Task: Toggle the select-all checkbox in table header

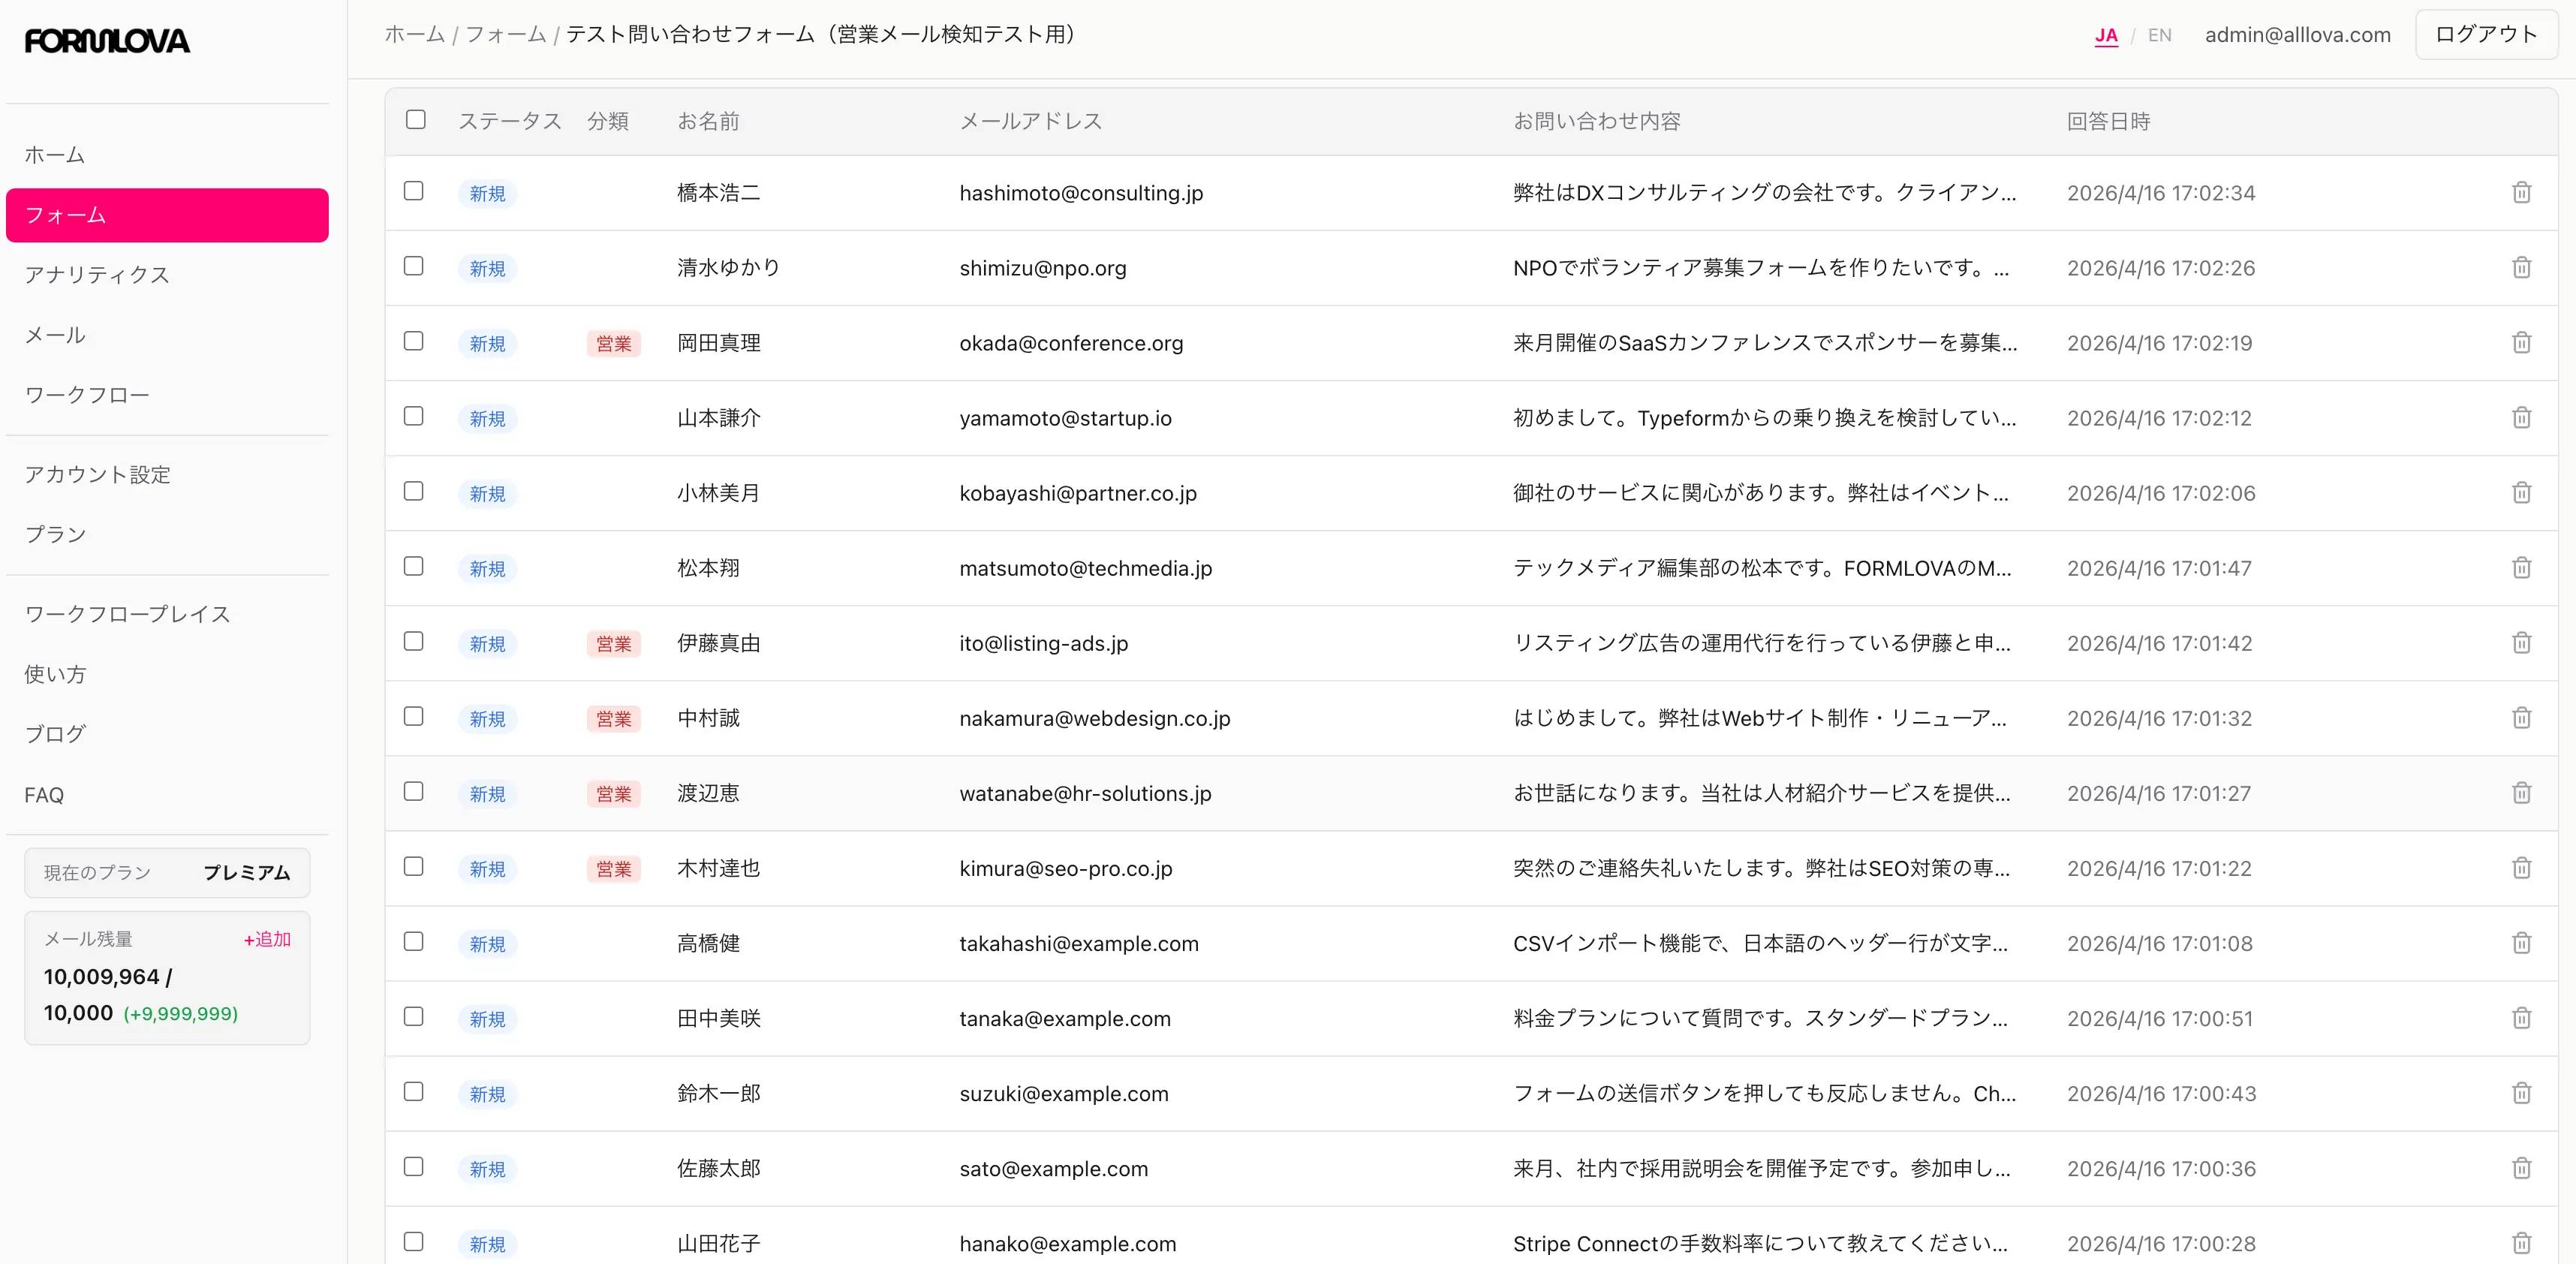Action: pyautogui.click(x=415, y=119)
